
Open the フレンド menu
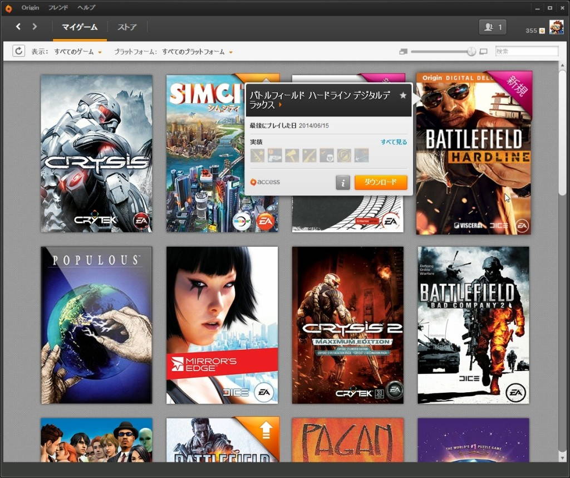(x=58, y=8)
